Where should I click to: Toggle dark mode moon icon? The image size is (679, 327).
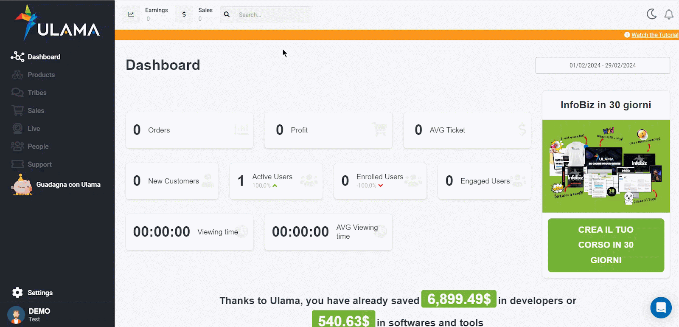[651, 14]
